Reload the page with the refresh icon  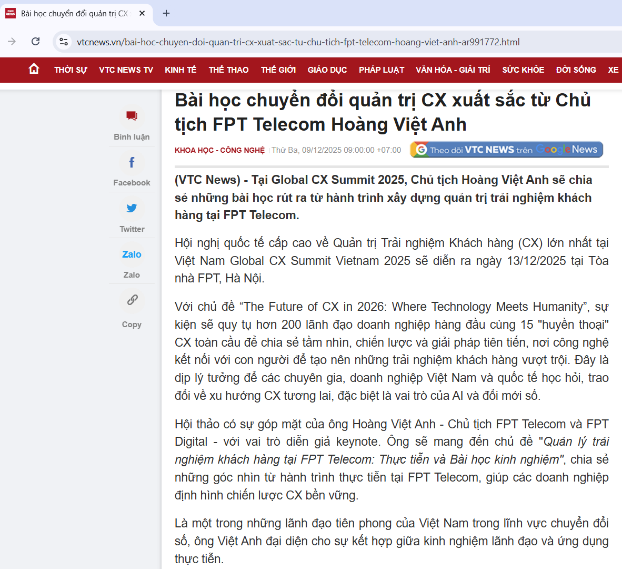pyautogui.click(x=36, y=42)
